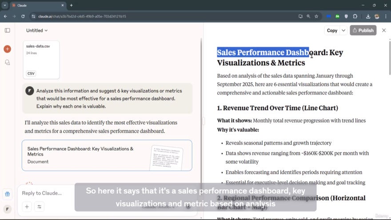Click 'Why it's valuable:' label
The height and width of the screenshot is (220, 391).
pyautogui.click(x=238, y=130)
